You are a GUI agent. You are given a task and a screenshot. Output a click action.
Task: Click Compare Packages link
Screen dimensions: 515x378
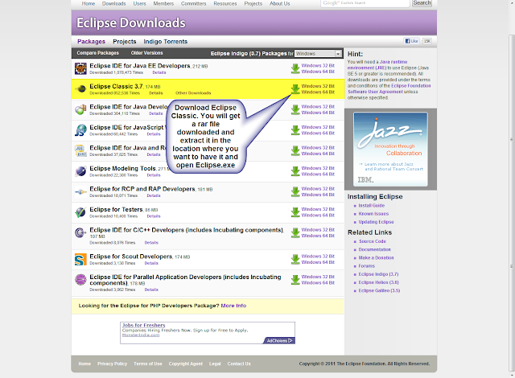tap(98, 53)
